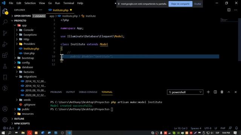
Task: Switch to the Debug Console tab
Action: pos(88,92)
